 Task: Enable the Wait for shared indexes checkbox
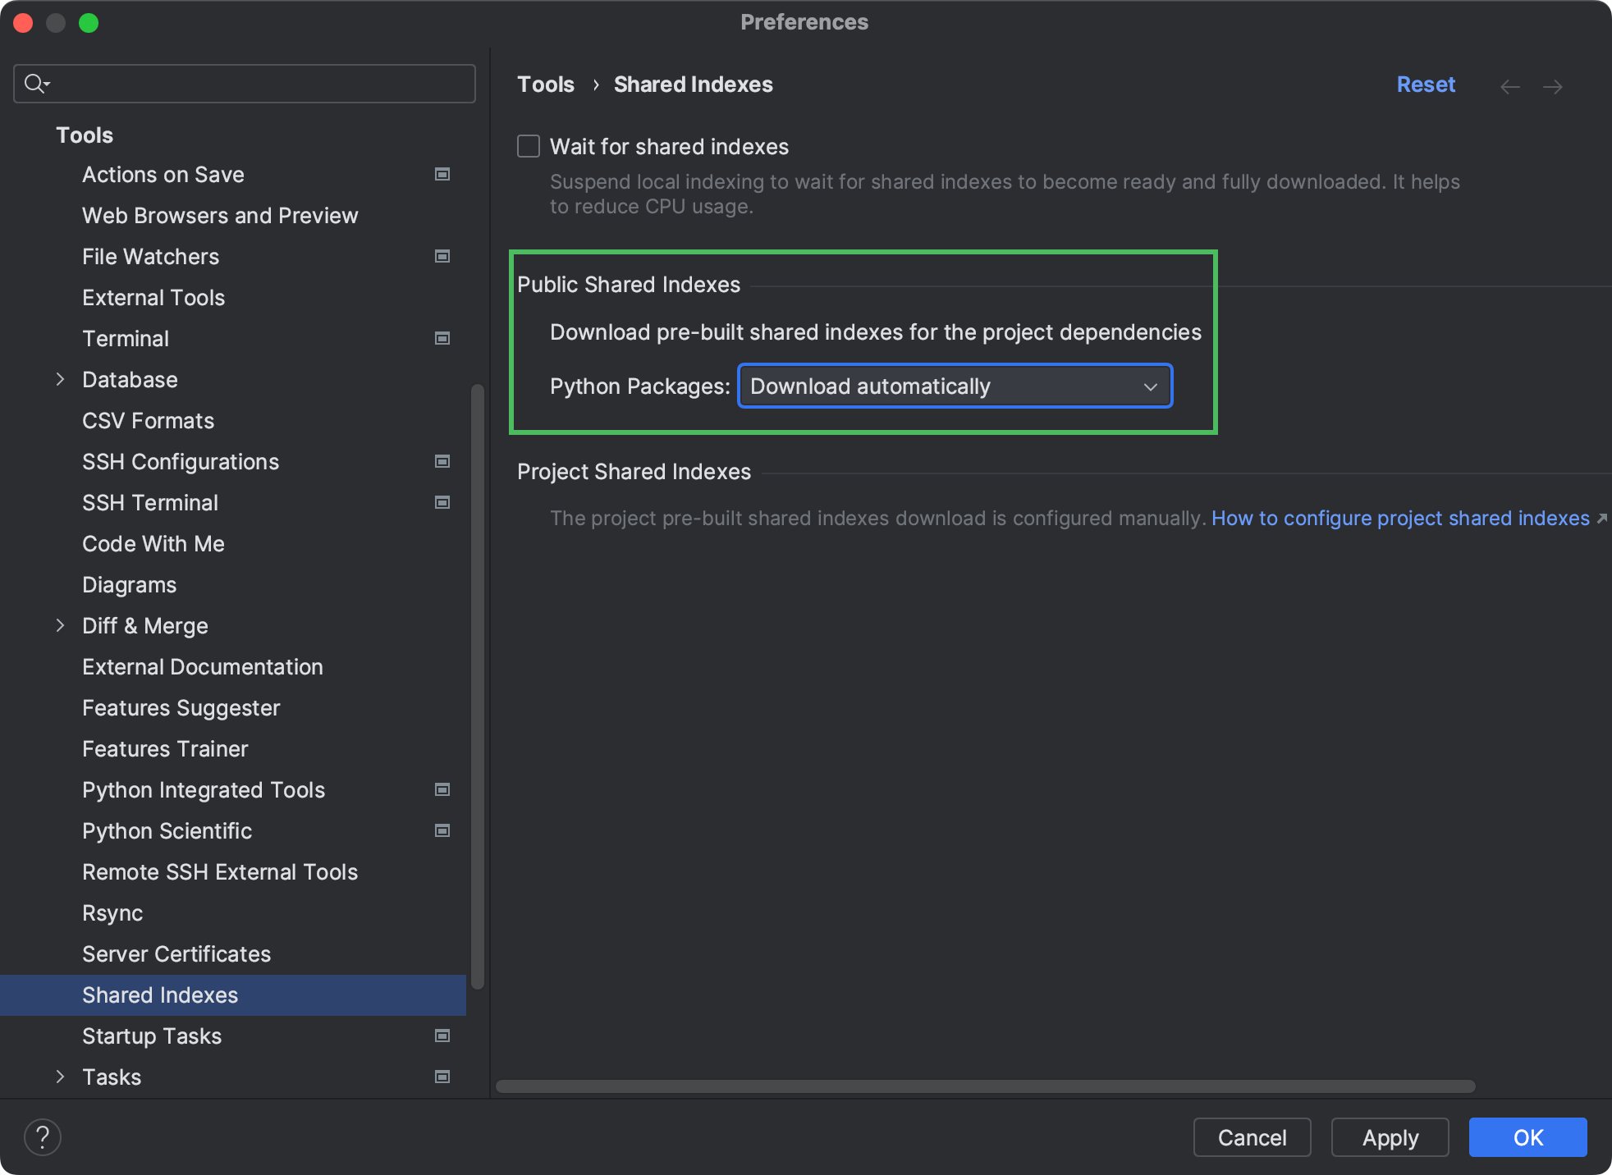pyautogui.click(x=528, y=146)
